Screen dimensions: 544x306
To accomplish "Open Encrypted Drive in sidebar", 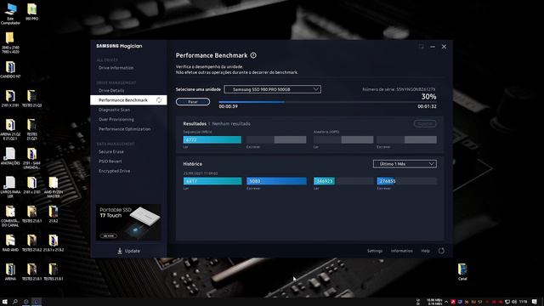I will (114, 171).
